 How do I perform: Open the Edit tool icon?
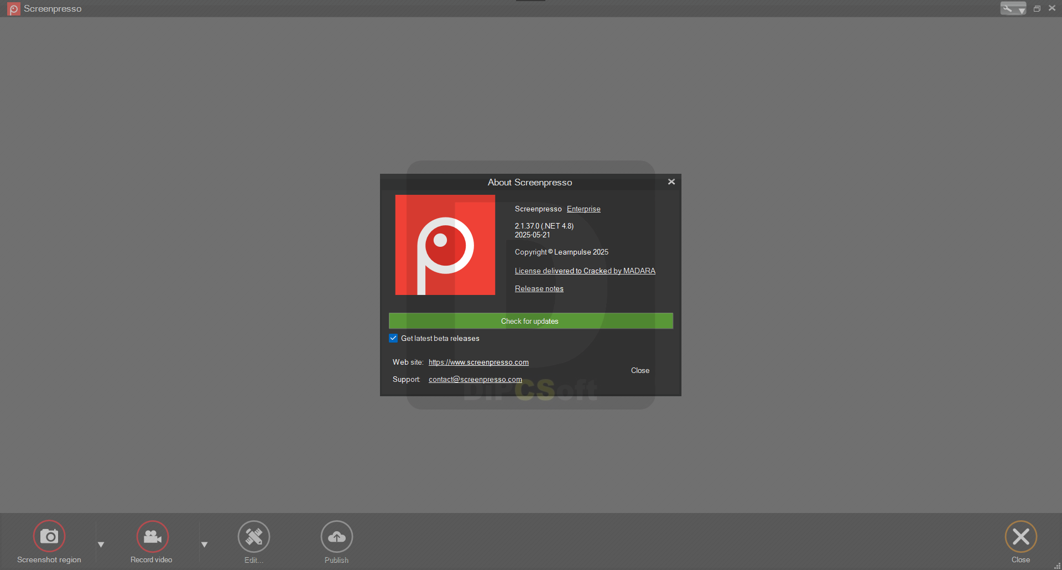[254, 536]
